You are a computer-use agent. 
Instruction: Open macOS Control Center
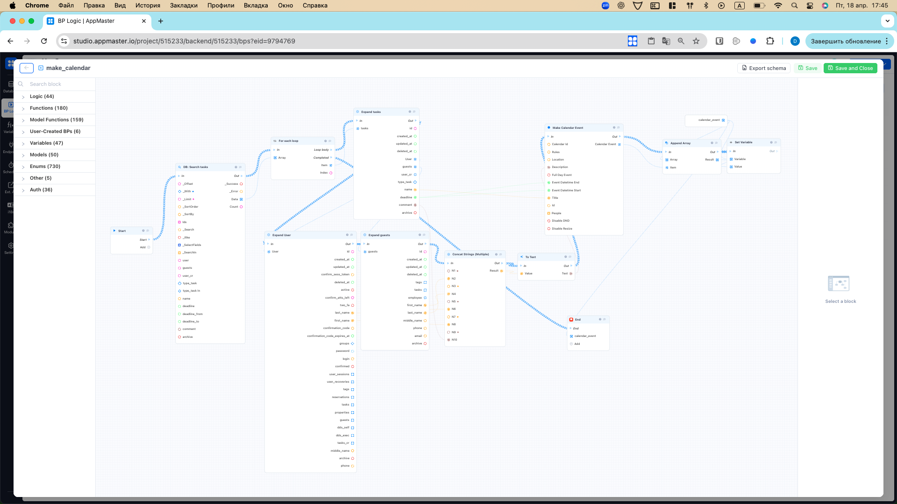810,6
